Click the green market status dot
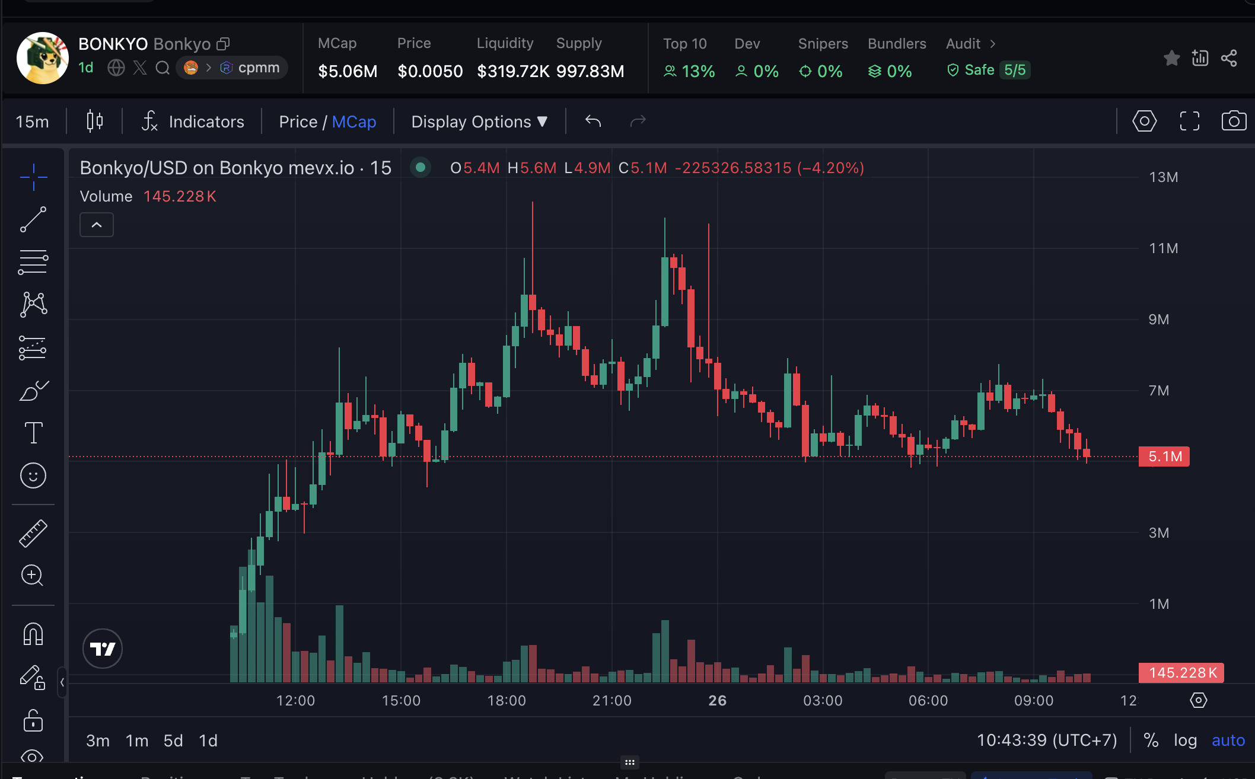 (421, 168)
